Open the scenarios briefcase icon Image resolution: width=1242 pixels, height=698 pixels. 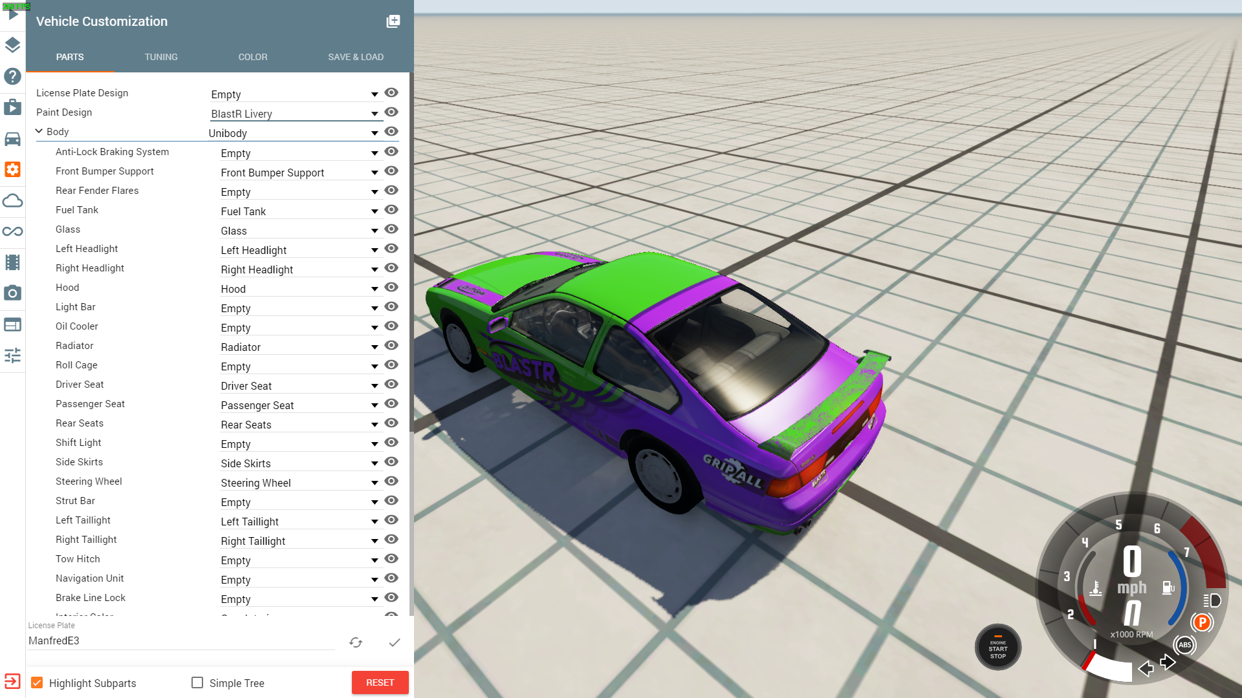click(x=13, y=107)
